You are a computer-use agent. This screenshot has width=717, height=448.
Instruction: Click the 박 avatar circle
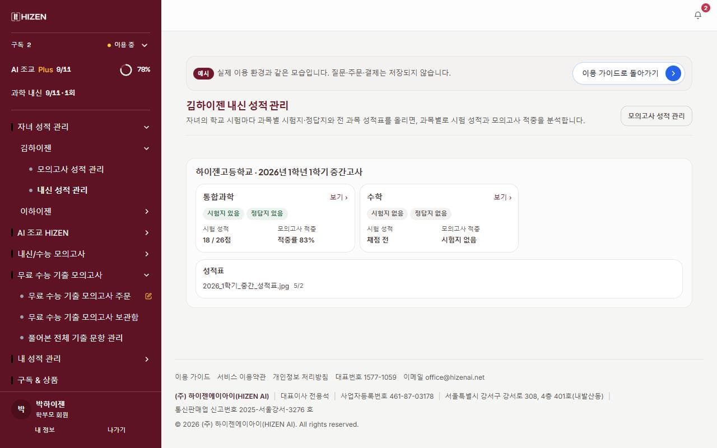[x=21, y=409]
